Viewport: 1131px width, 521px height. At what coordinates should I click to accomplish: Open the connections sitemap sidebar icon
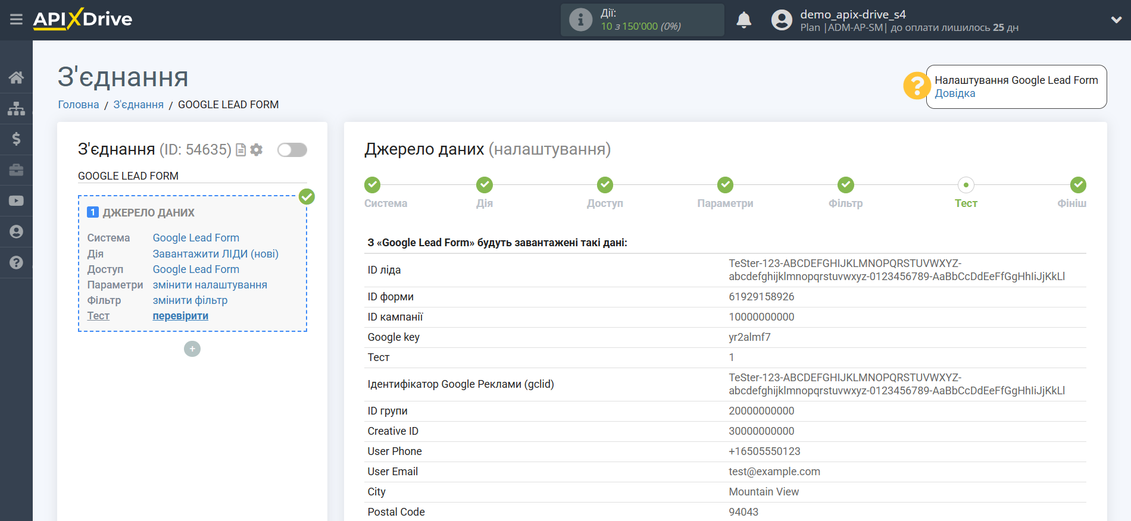point(16,108)
